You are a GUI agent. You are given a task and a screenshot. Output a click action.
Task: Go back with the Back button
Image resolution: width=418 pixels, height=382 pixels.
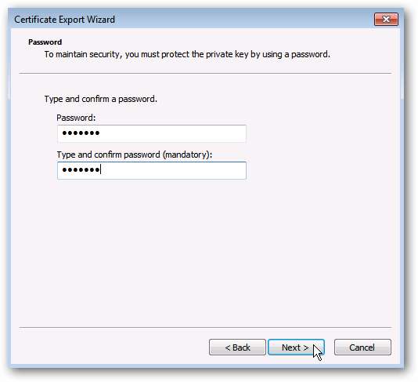click(x=237, y=347)
